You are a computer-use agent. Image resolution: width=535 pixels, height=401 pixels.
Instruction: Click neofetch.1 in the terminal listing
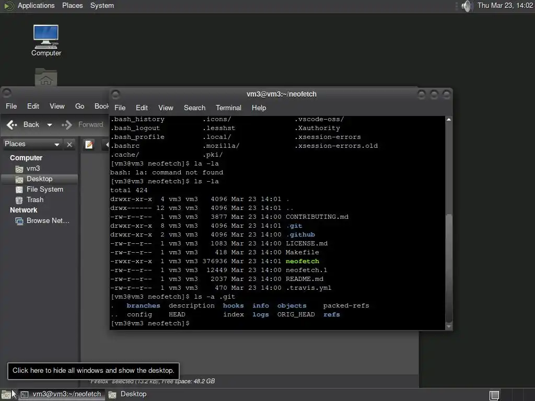coord(306,270)
